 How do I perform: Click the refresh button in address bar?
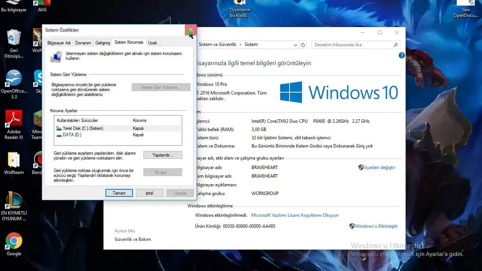(x=303, y=45)
